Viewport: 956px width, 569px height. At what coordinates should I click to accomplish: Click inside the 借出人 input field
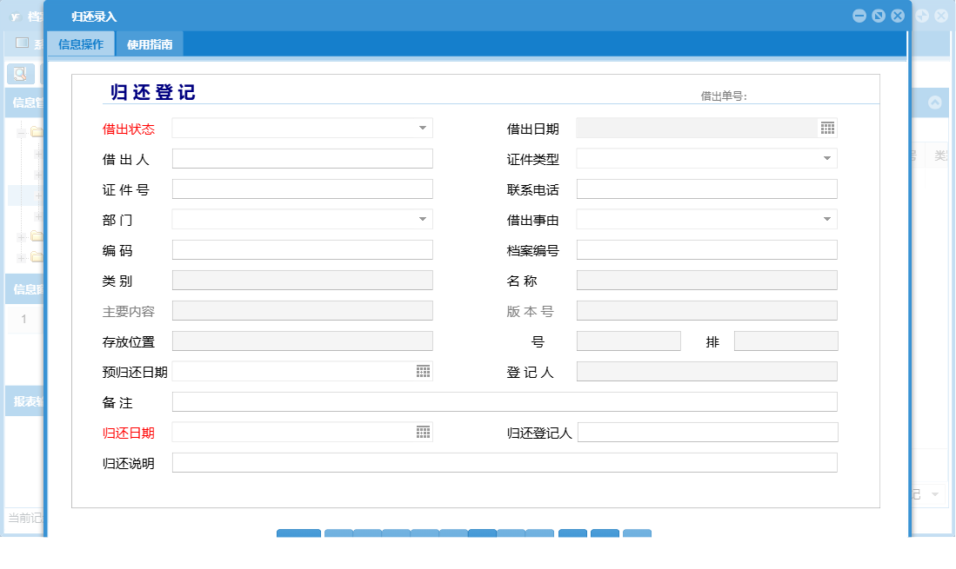pos(302,158)
